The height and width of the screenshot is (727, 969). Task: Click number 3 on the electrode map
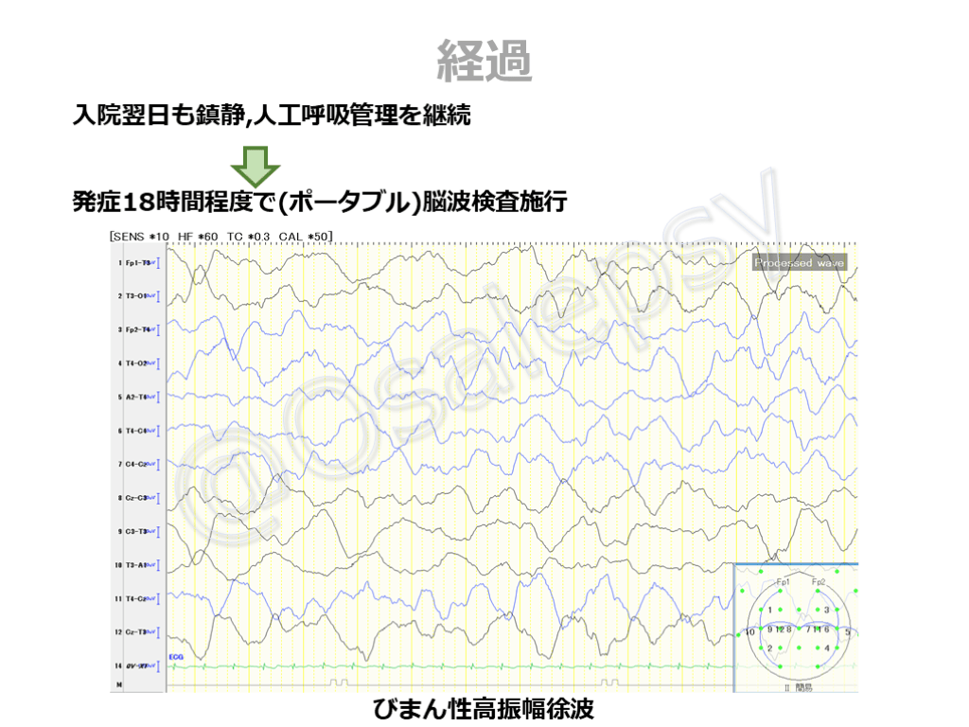826,611
